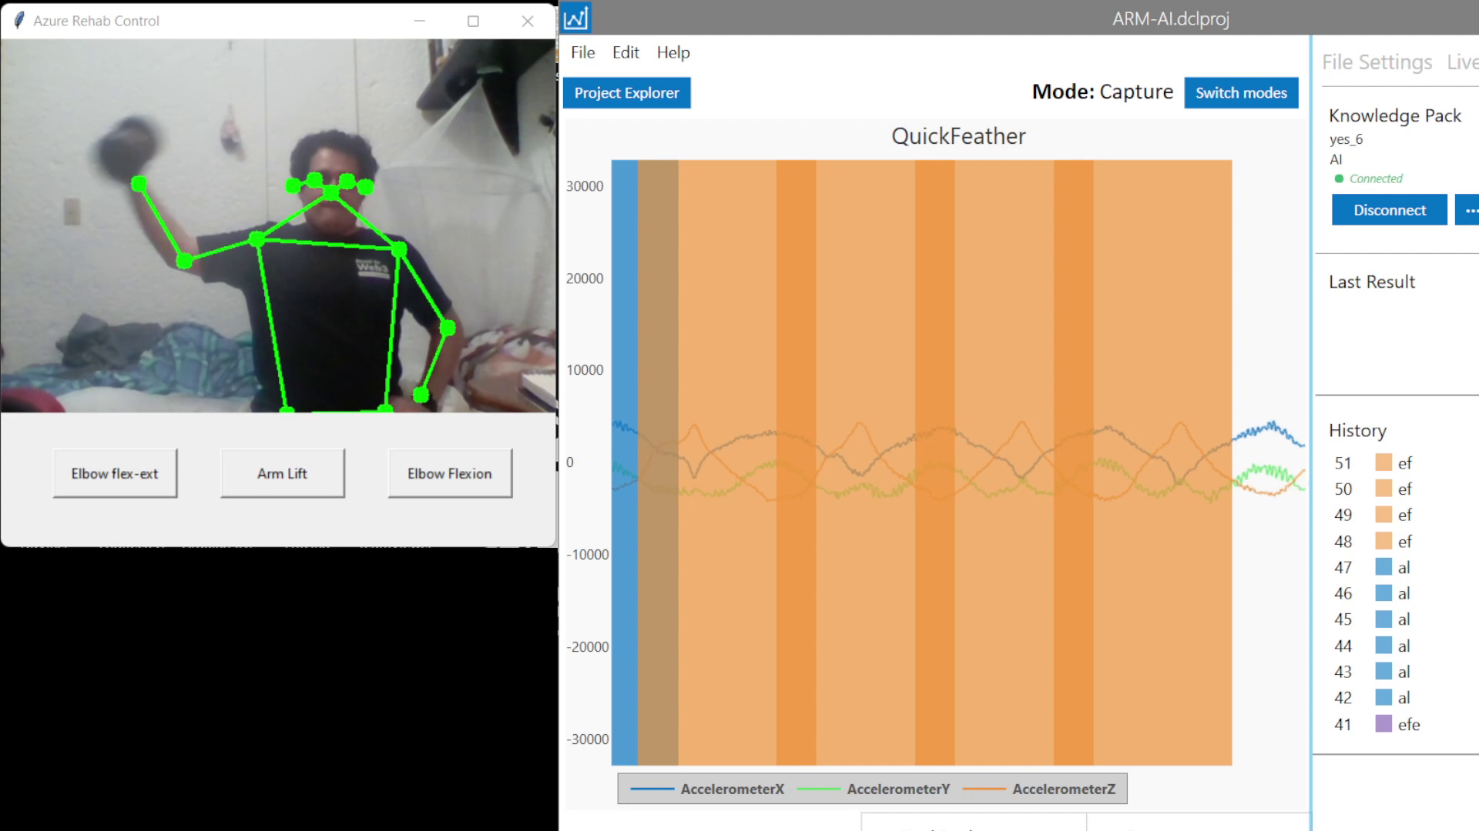Close the Azure Rehab Control window
The height and width of the screenshot is (831, 1479).
pyautogui.click(x=528, y=21)
